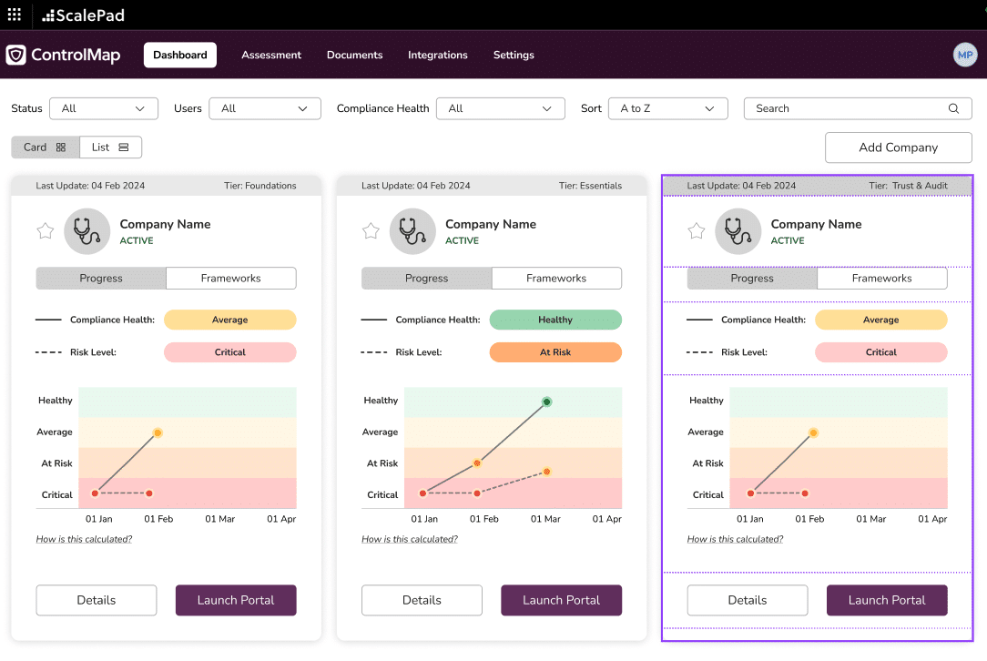987x661 pixels.
Task: Open the Users filter dropdown
Action: pos(264,108)
